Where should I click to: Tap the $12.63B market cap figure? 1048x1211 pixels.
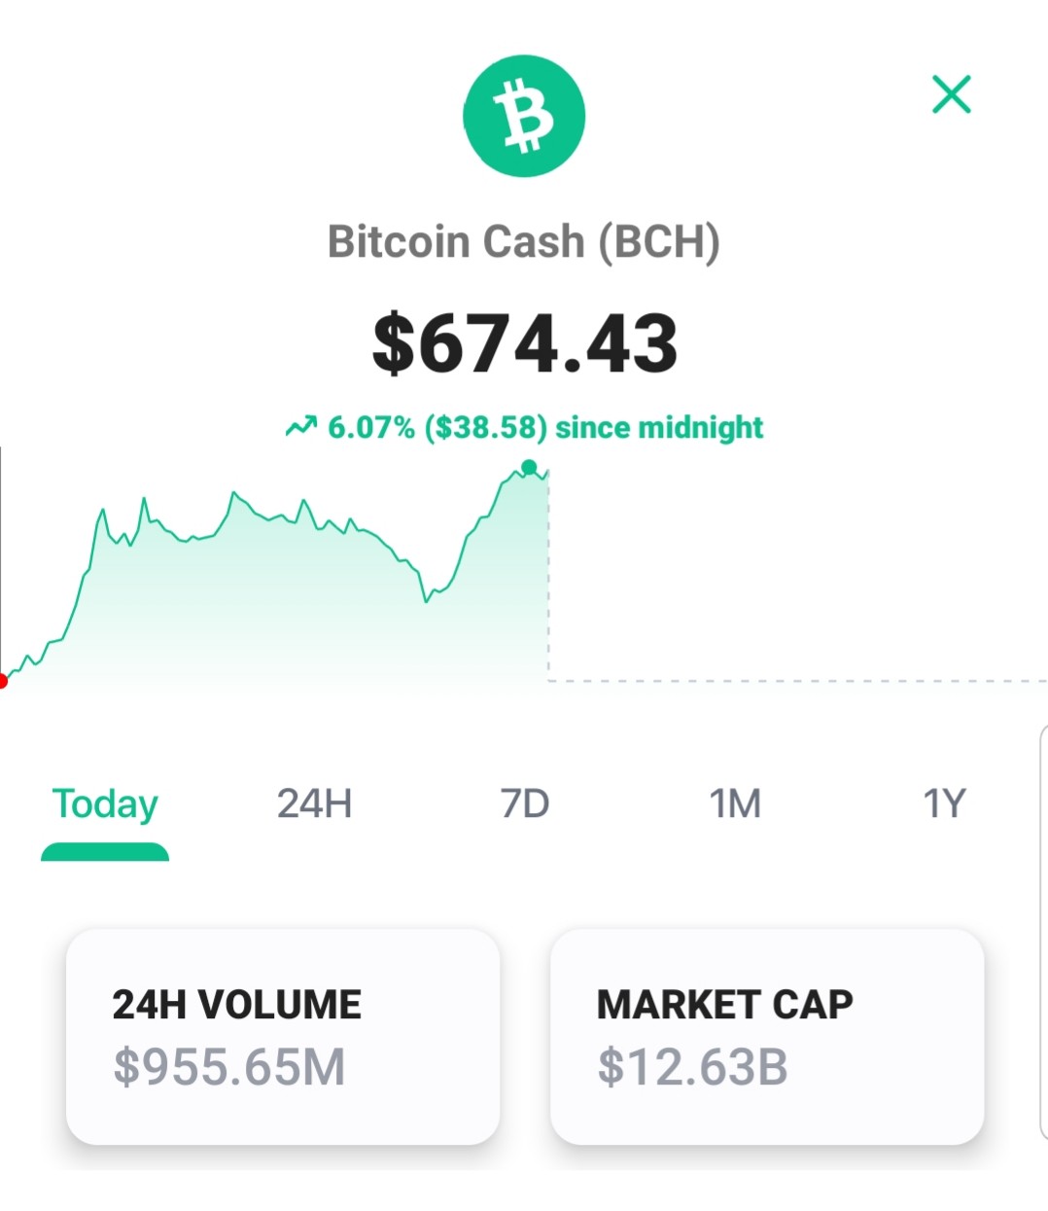pos(692,1066)
